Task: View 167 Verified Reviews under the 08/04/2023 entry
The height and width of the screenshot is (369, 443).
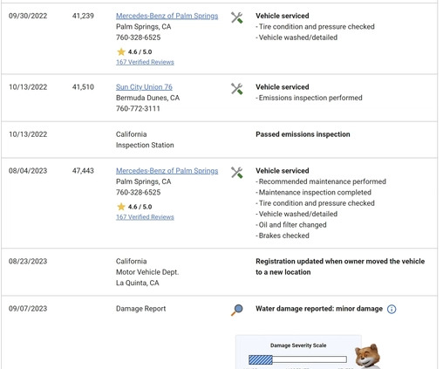Action: point(145,217)
